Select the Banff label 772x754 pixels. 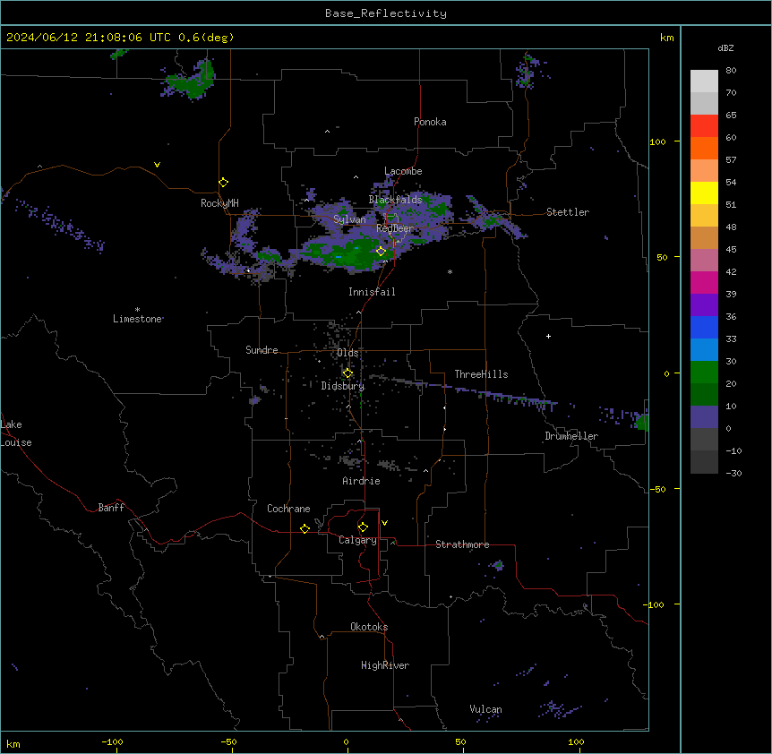pos(111,508)
